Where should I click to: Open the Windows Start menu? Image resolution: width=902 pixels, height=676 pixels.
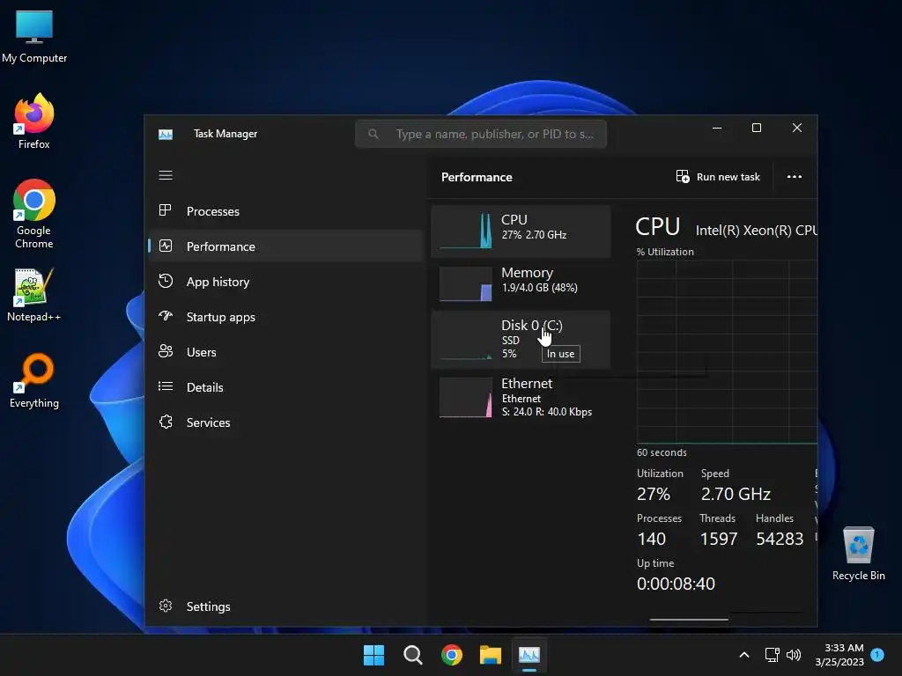(x=373, y=655)
